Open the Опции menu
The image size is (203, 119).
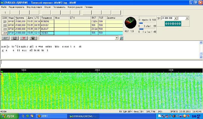(48, 7)
